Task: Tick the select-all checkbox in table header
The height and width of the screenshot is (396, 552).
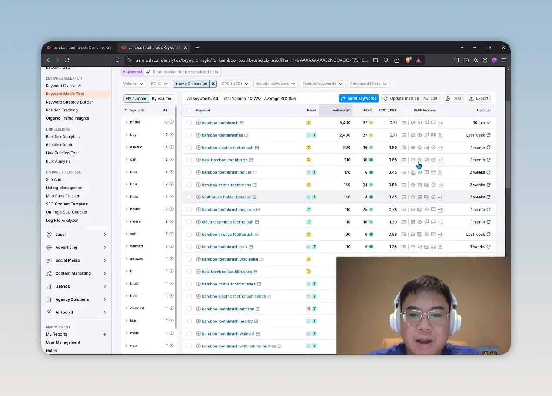Action: tap(189, 111)
